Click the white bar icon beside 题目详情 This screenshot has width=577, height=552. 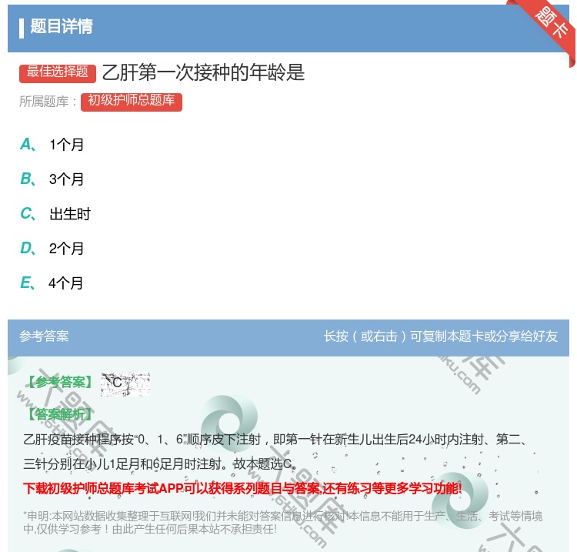[x=22, y=28]
